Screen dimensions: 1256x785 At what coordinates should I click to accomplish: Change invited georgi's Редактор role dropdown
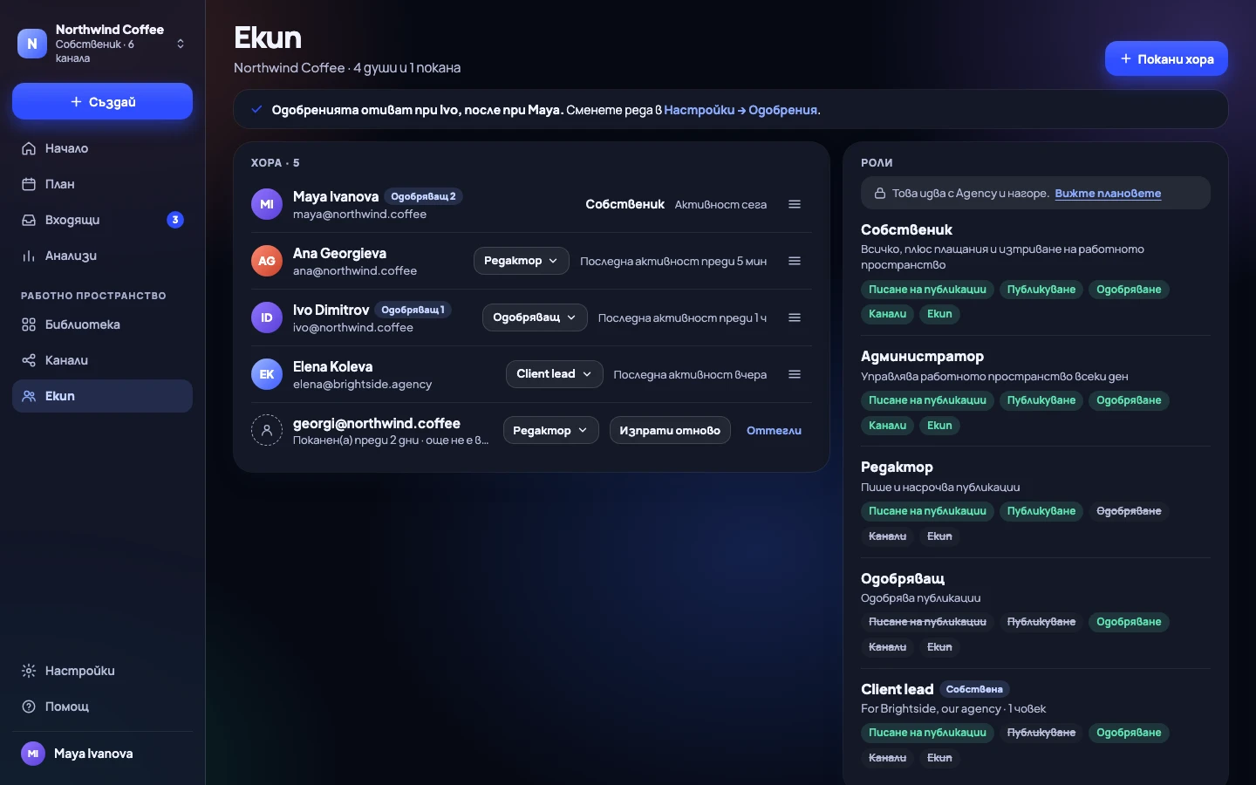[x=550, y=430]
